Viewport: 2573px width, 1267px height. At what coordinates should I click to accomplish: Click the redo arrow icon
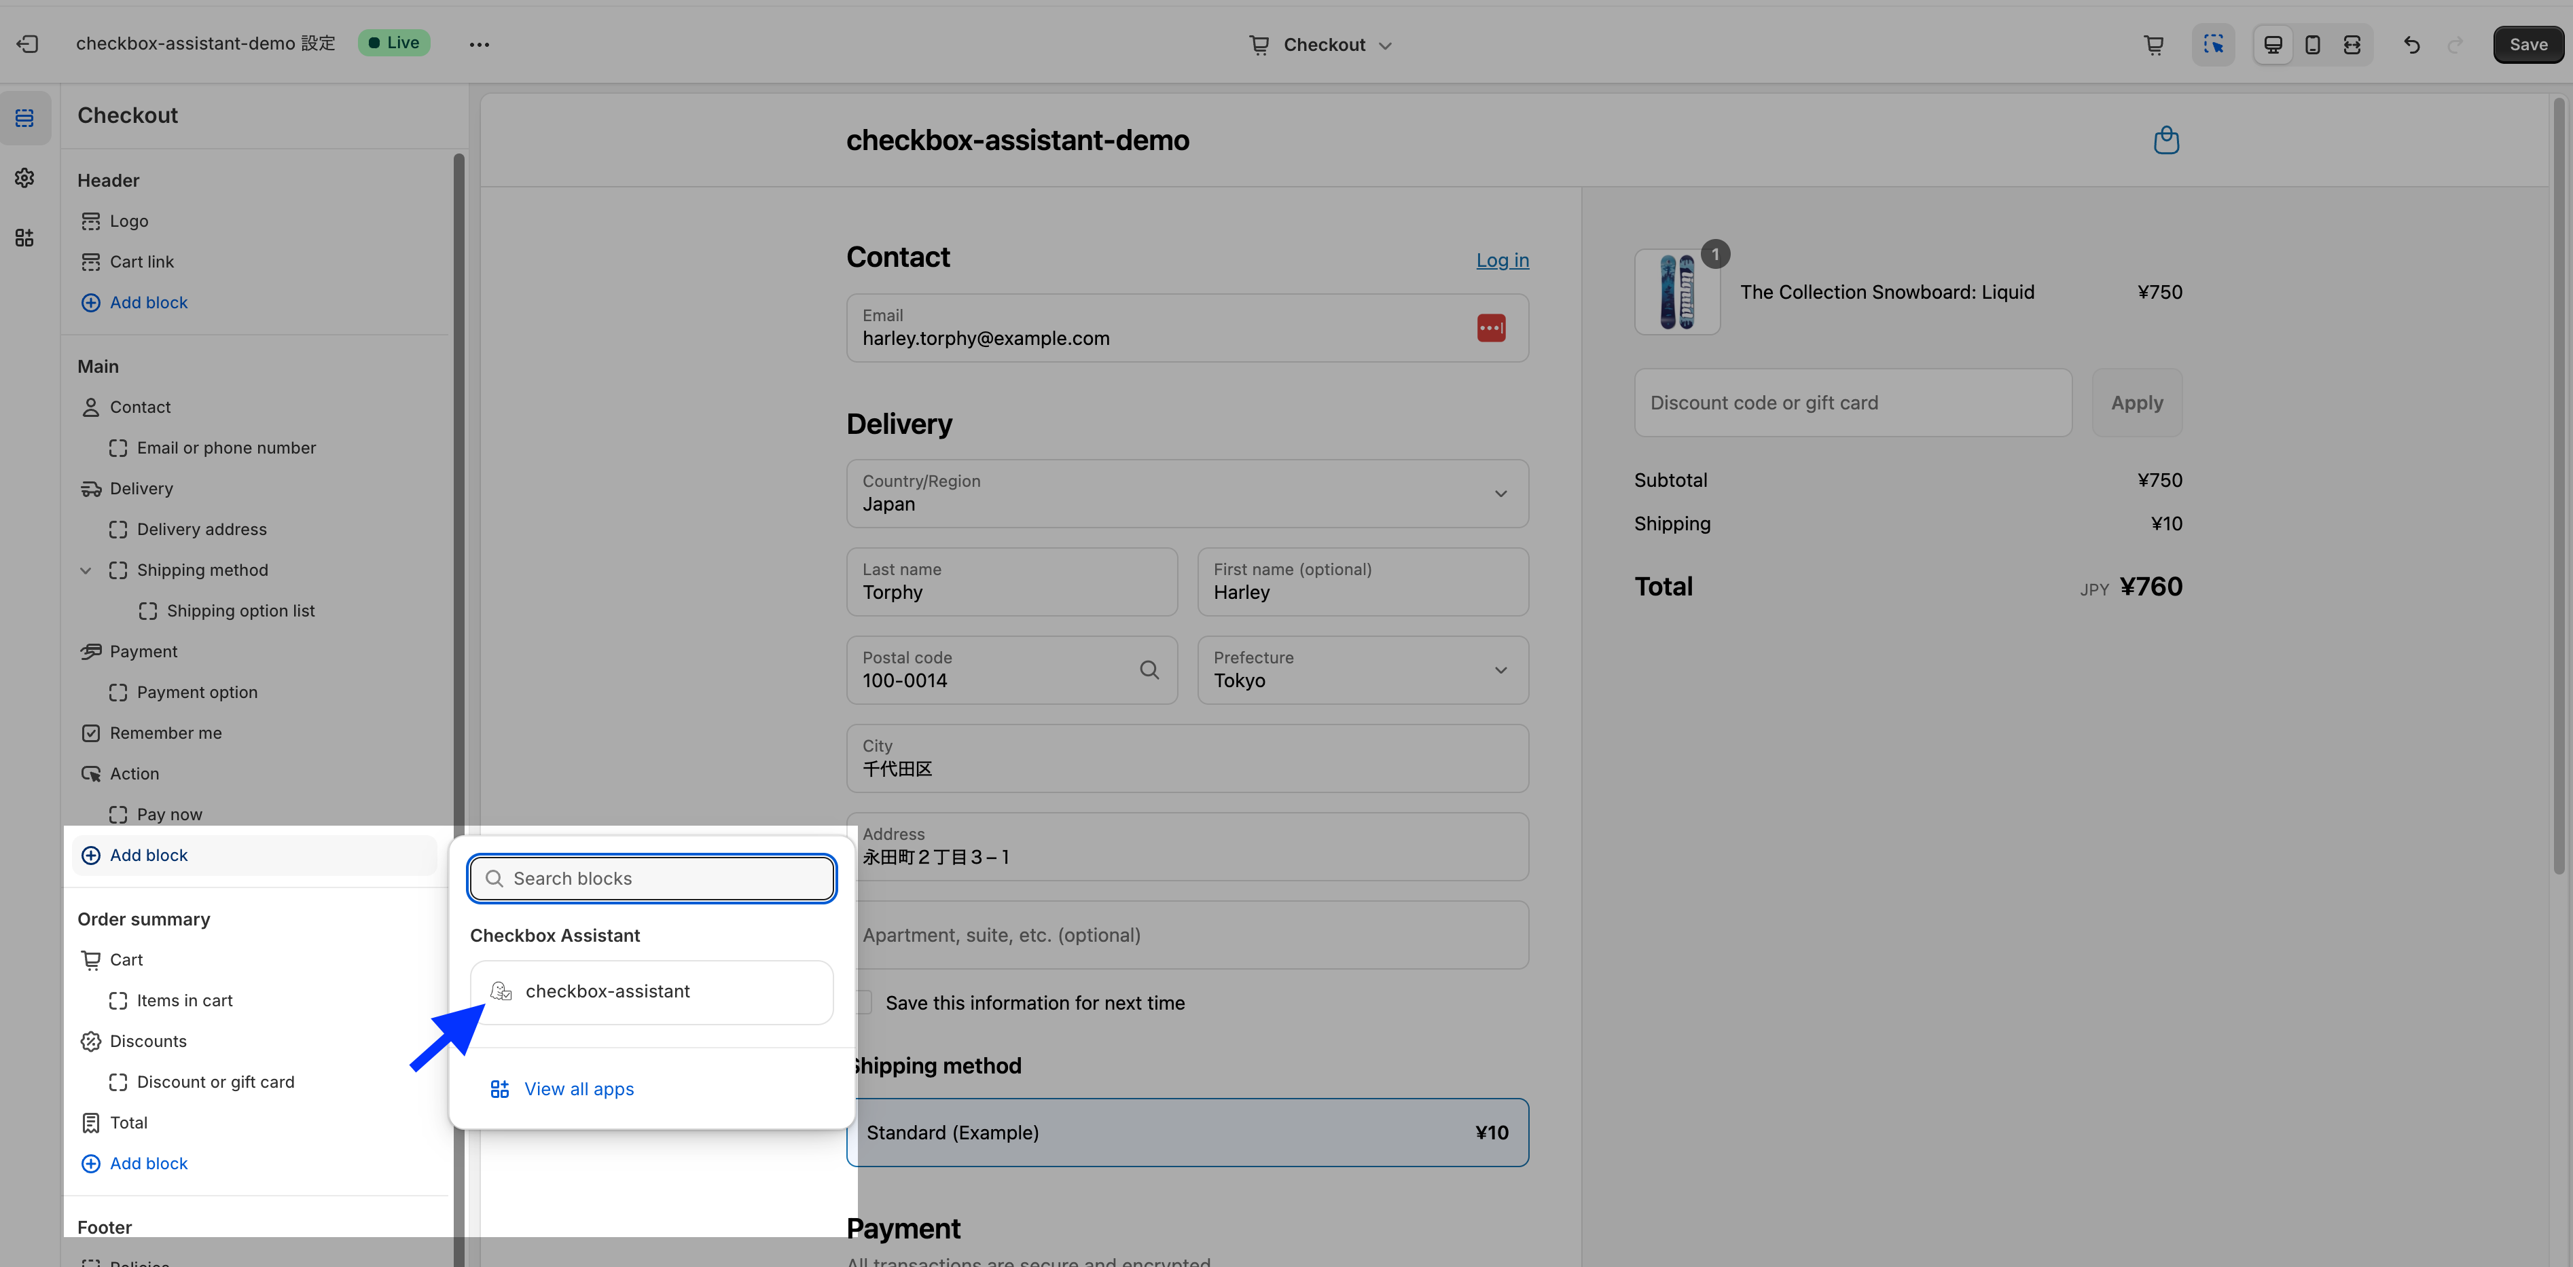pos(2455,45)
